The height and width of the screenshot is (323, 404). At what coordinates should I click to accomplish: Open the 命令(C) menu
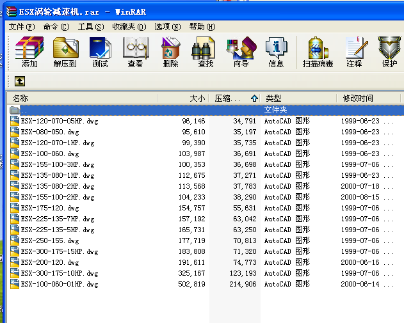pyautogui.click(x=56, y=26)
